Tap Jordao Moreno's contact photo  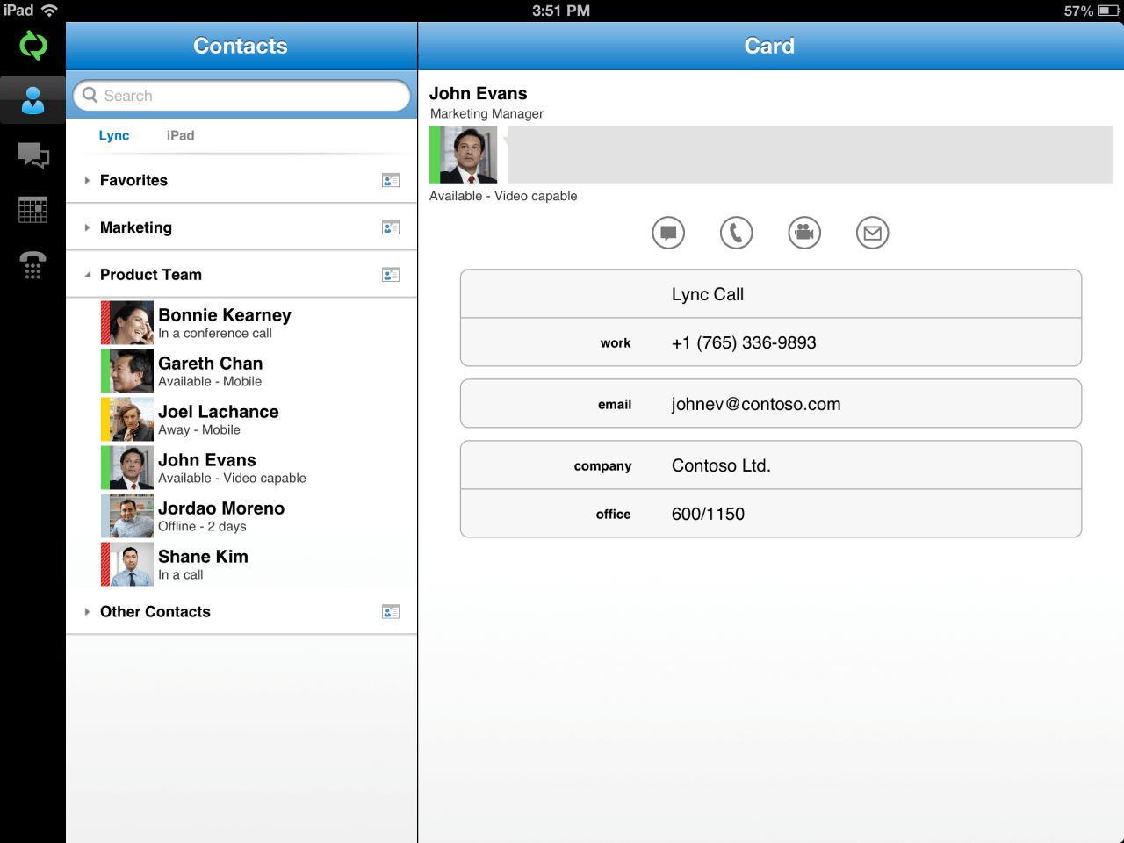[132, 516]
